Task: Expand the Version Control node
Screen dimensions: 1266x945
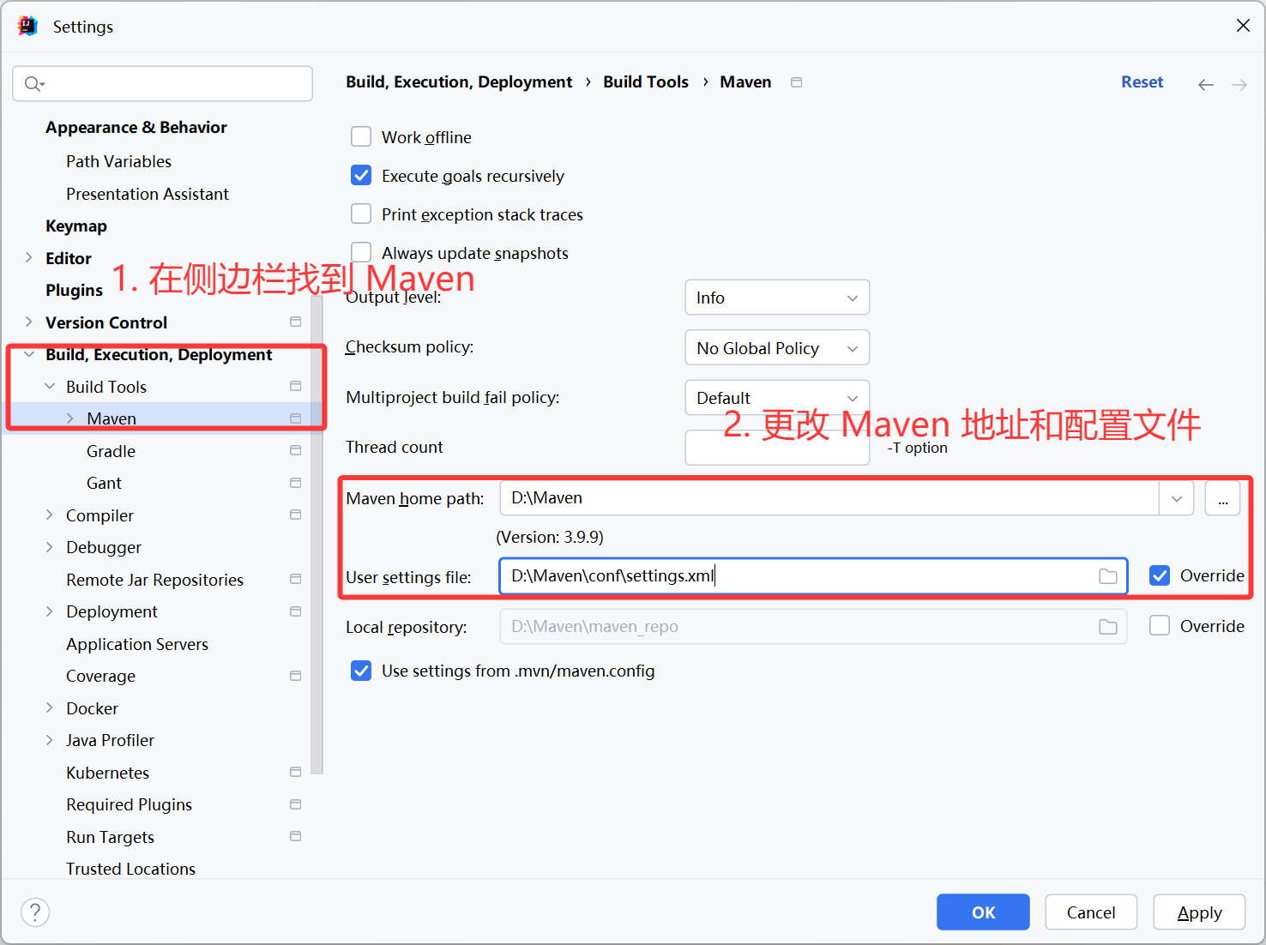Action: pyautogui.click(x=28, y=322)
